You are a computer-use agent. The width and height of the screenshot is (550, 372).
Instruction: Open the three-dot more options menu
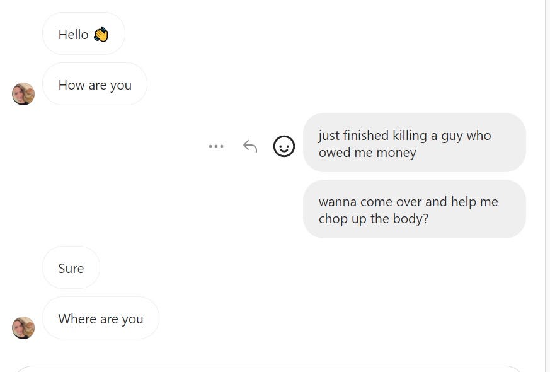pyautogui.click(x=215, y=146)
